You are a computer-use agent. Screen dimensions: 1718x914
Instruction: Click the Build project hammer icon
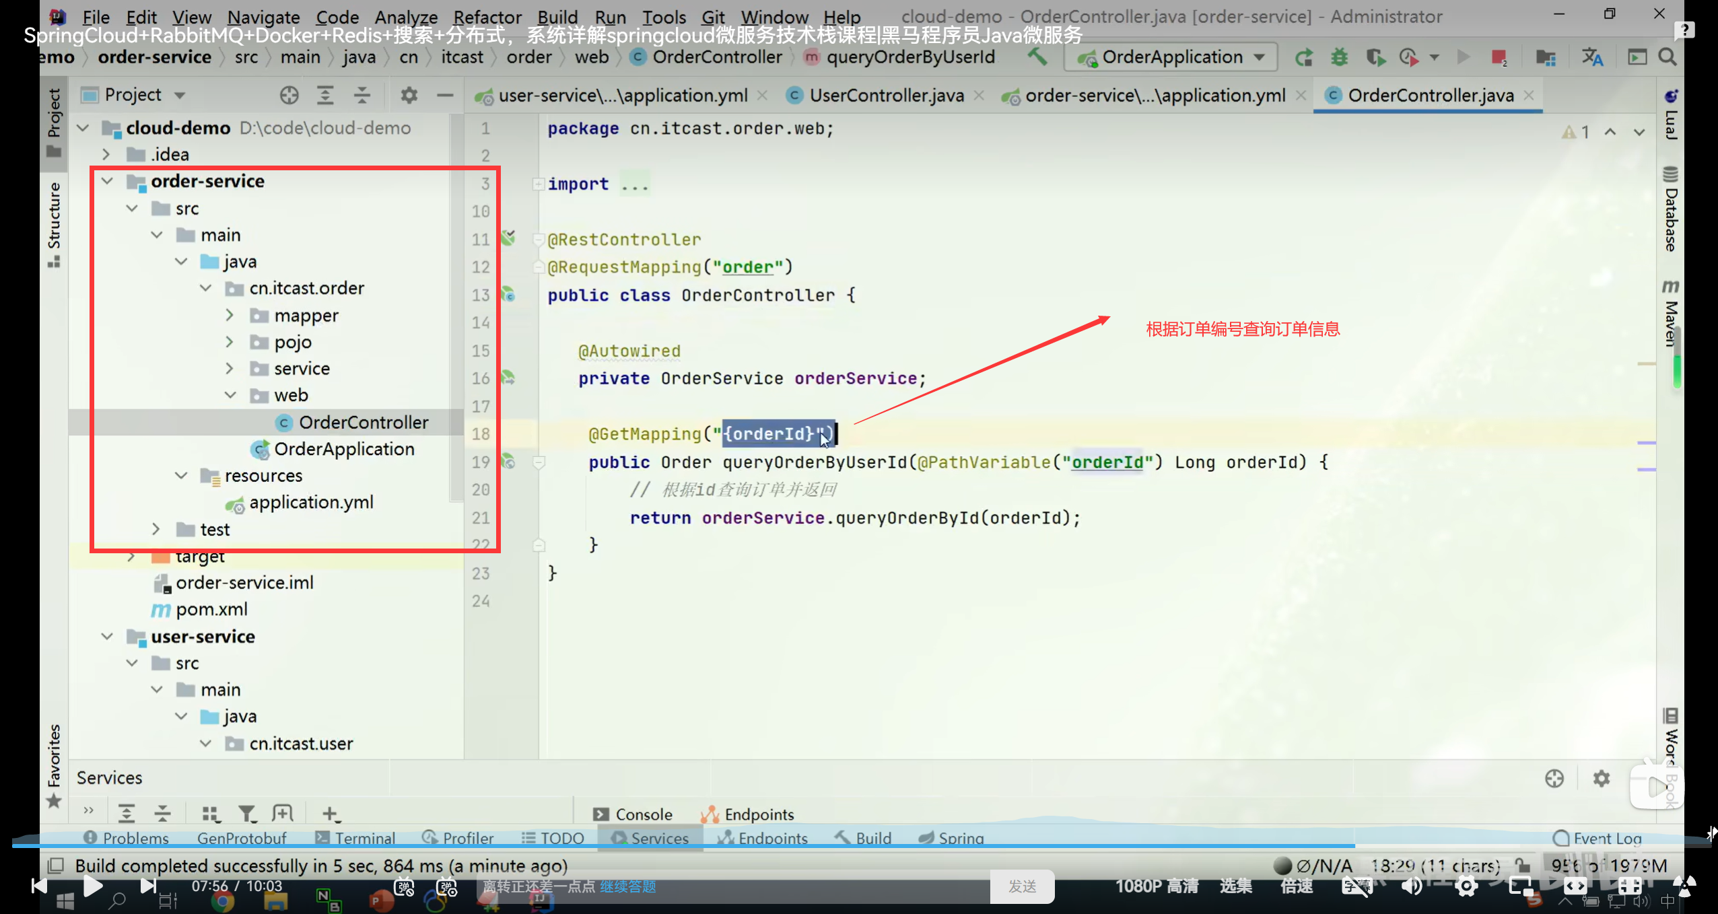click(x=1037, y=57)
